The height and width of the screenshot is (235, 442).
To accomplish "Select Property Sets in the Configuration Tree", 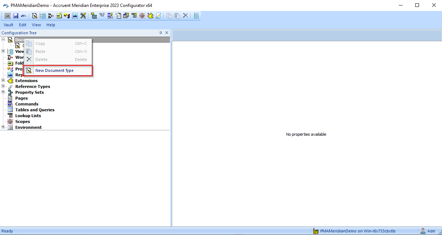I will tap(30, 92).
